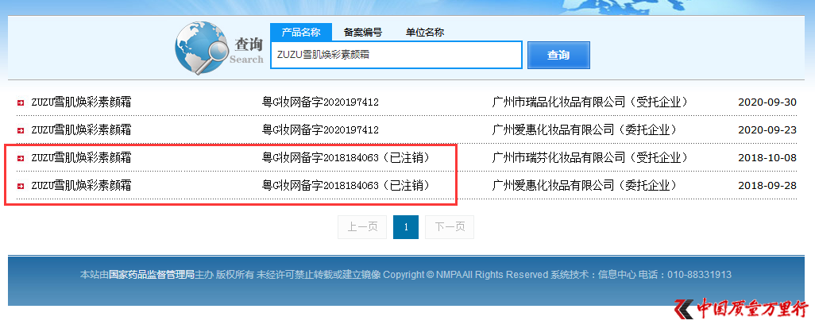Viewport: 815px width, 332px height.
Task: Click the globe magnifier search logo
Action: [202, 48]
